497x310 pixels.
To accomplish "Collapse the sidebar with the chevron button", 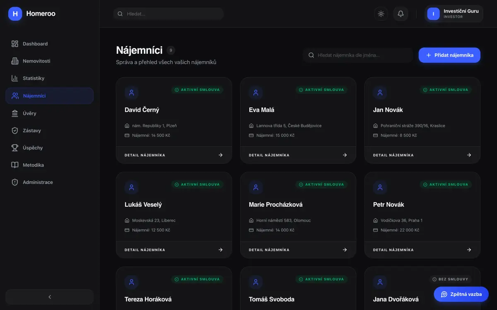I will [x=50, y=297].
